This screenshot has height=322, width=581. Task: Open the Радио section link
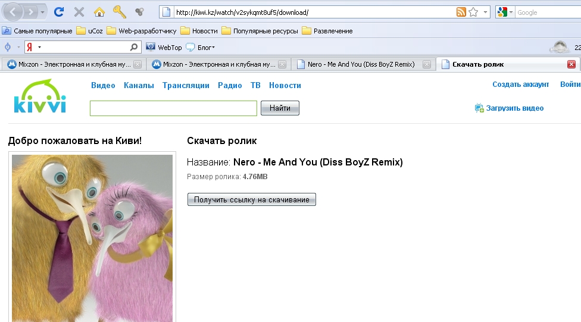(x=230, y=85)
